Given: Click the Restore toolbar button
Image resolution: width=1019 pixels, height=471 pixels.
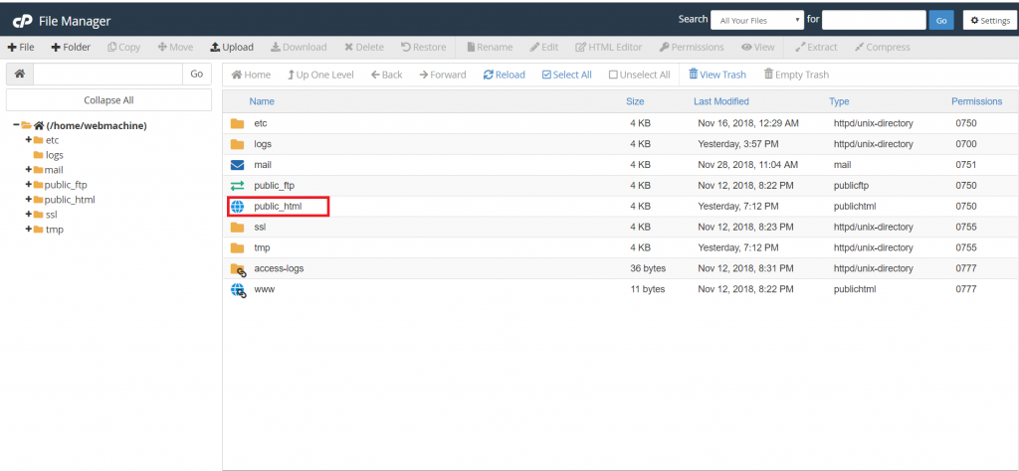Looking at the screenshot, I should pos(423,48).
